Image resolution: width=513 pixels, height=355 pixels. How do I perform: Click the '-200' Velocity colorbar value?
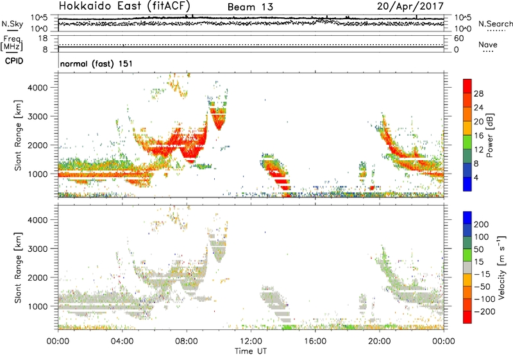tap(484, 311)
